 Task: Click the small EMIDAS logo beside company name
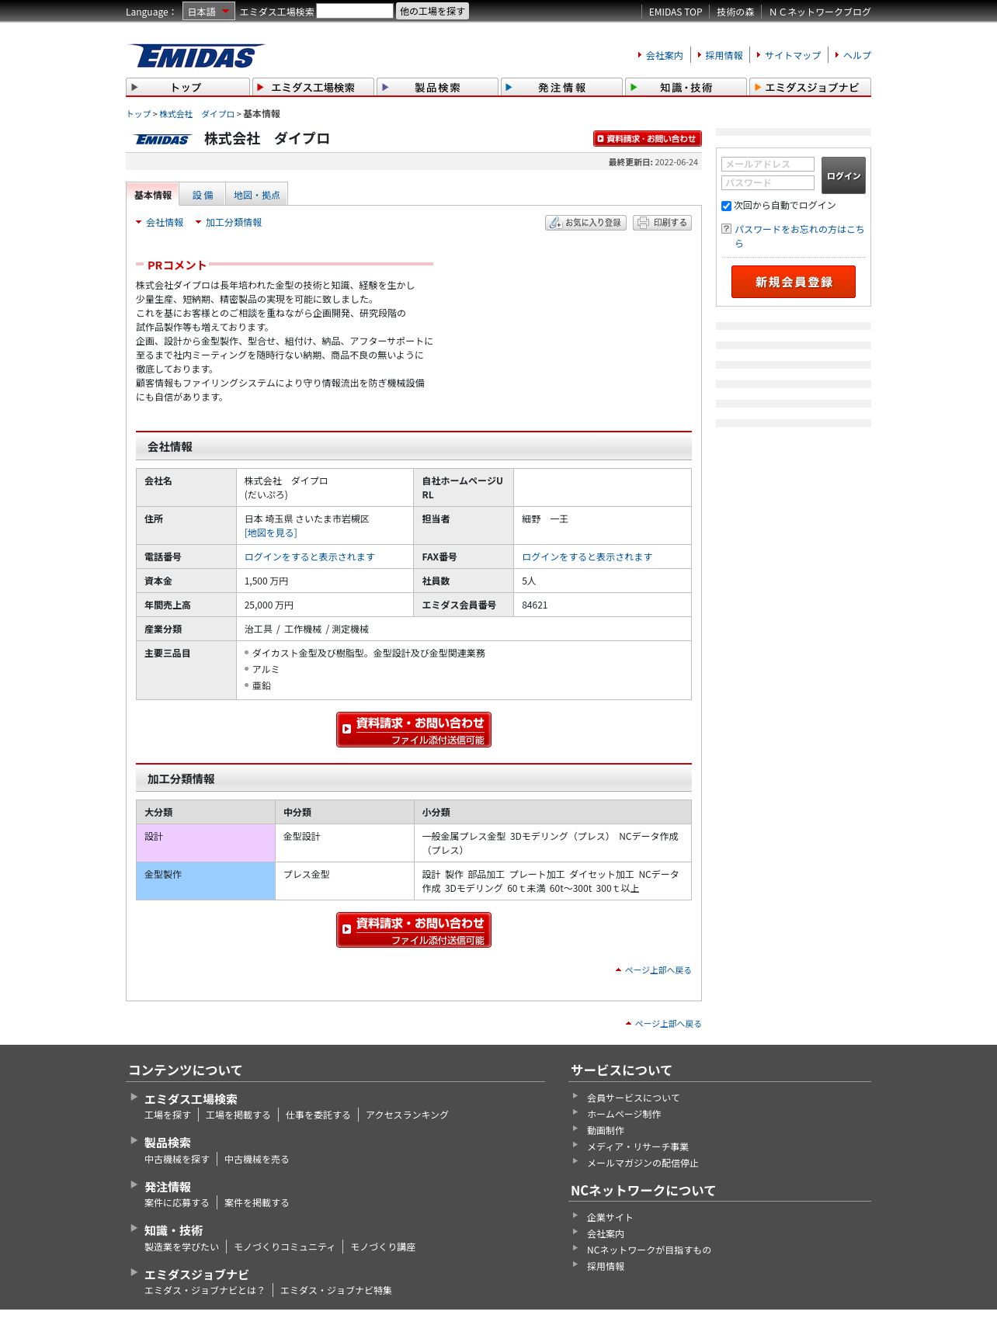(x=162, y=140)
